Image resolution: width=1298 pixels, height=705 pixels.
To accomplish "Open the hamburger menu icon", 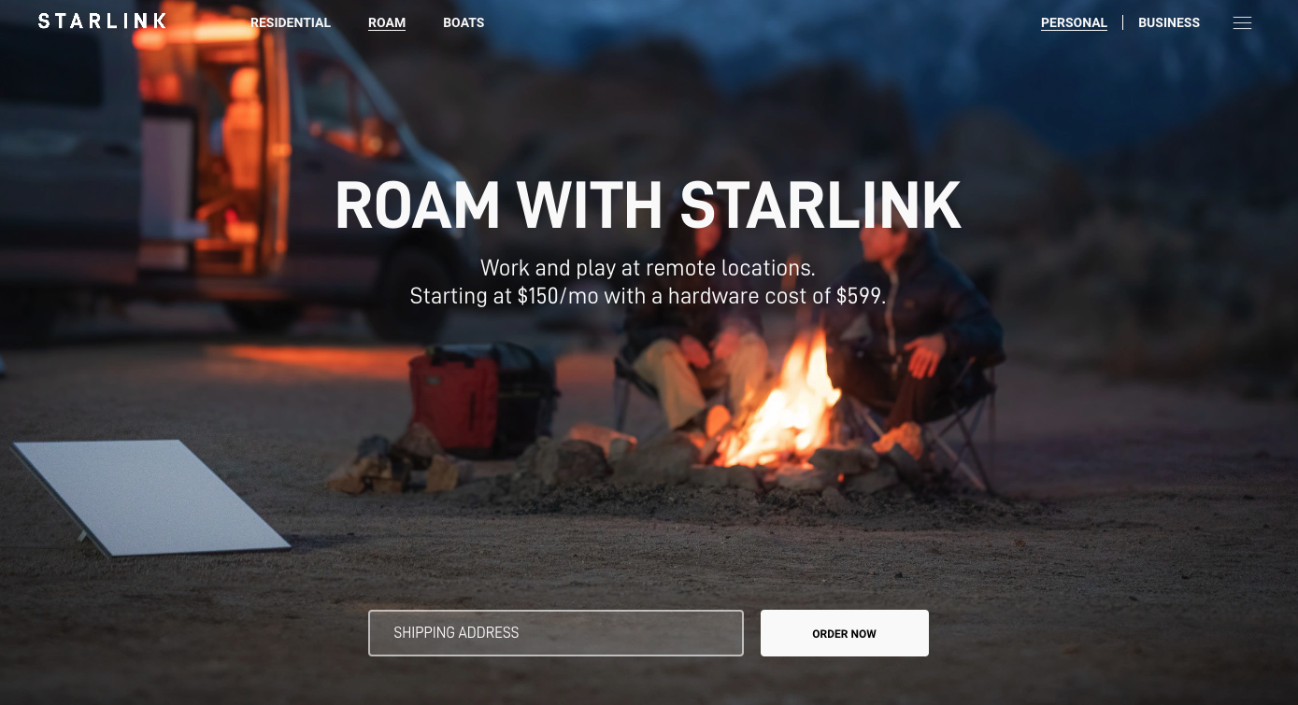I will click(x=1242, y=23).
